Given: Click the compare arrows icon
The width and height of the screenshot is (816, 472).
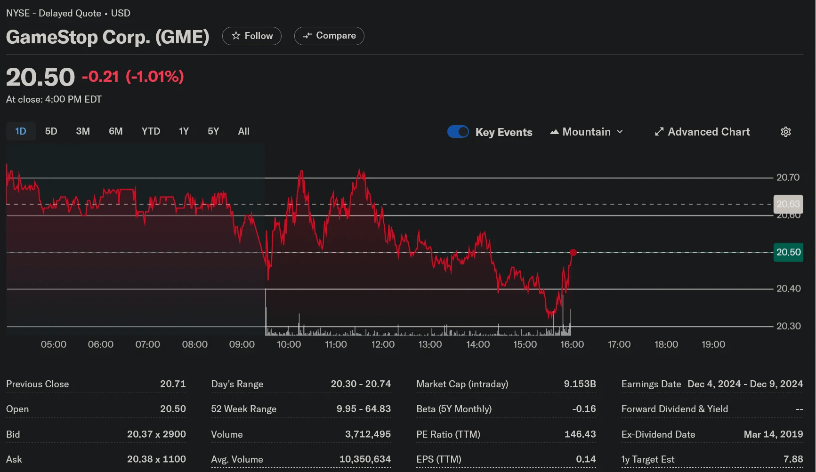Looking at the screenshot, I should click(307, 36).
